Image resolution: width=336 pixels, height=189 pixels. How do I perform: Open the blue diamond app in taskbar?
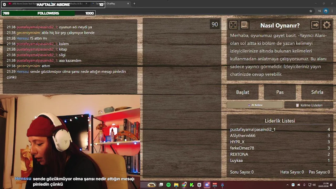click(x=222, y=185)
